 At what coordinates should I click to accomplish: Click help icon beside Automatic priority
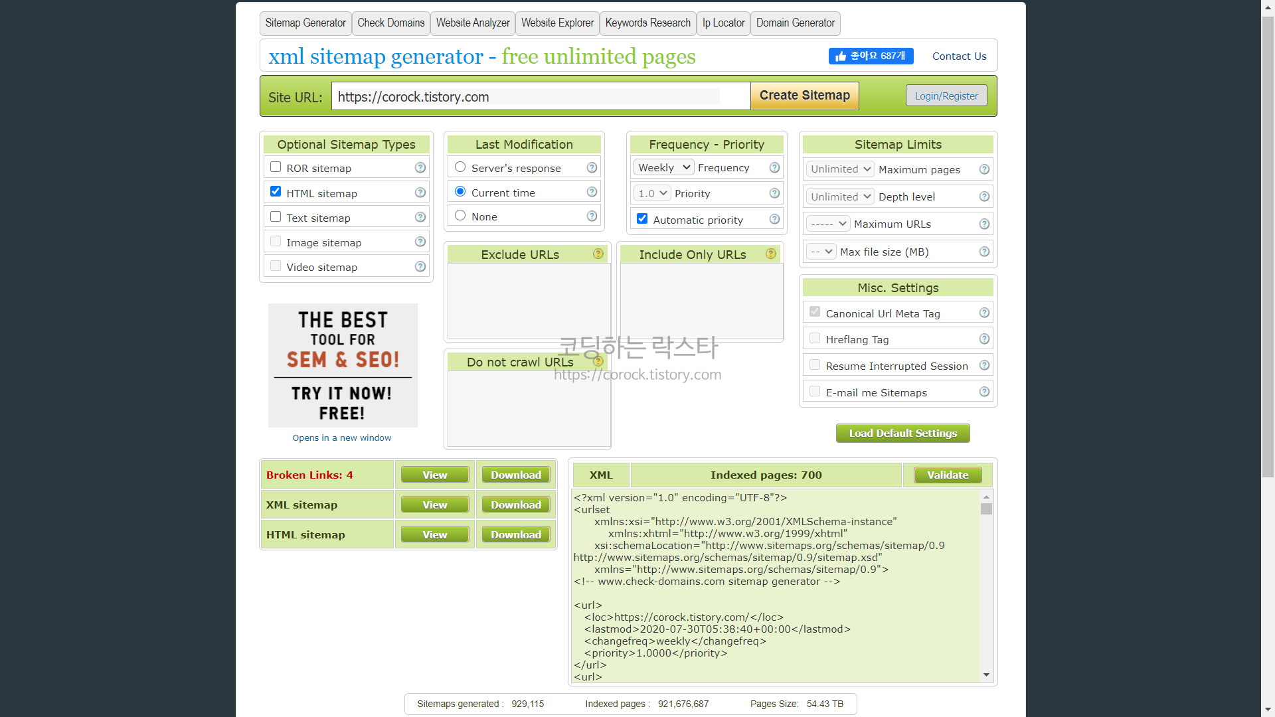[774, 220]
